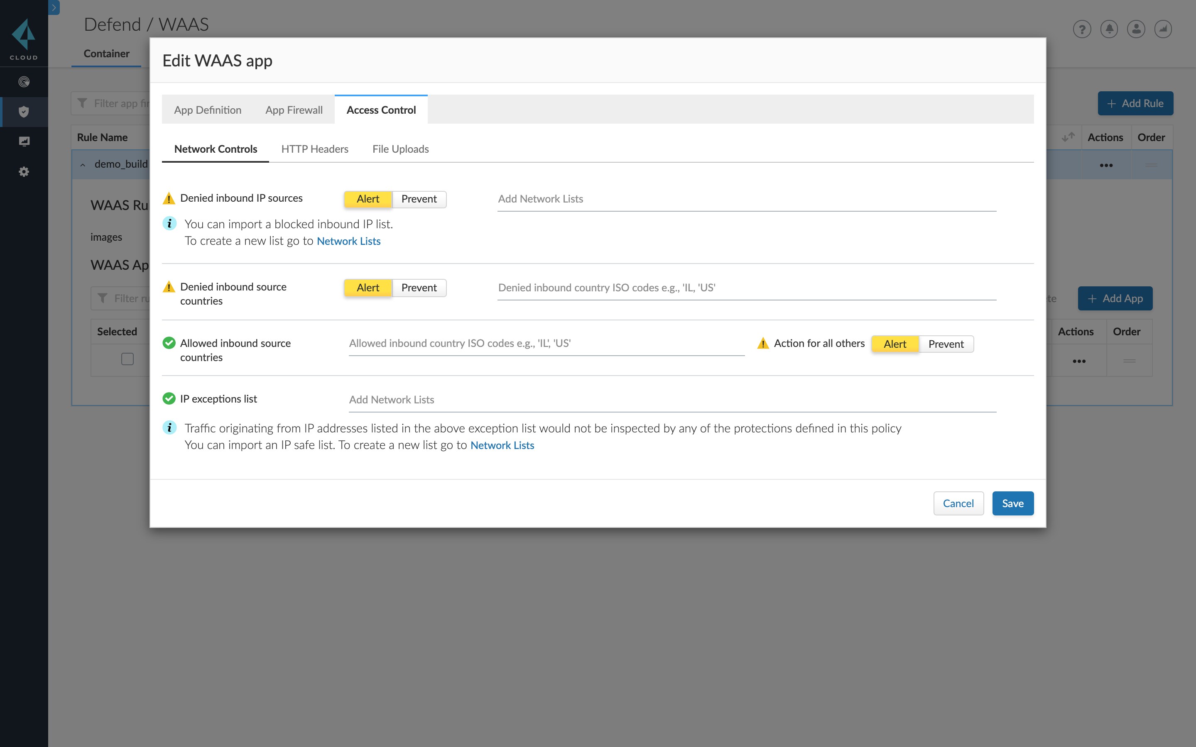Expand the left navigation sidebar
This screenshot has height=747, width=1196.
point(54,7)
